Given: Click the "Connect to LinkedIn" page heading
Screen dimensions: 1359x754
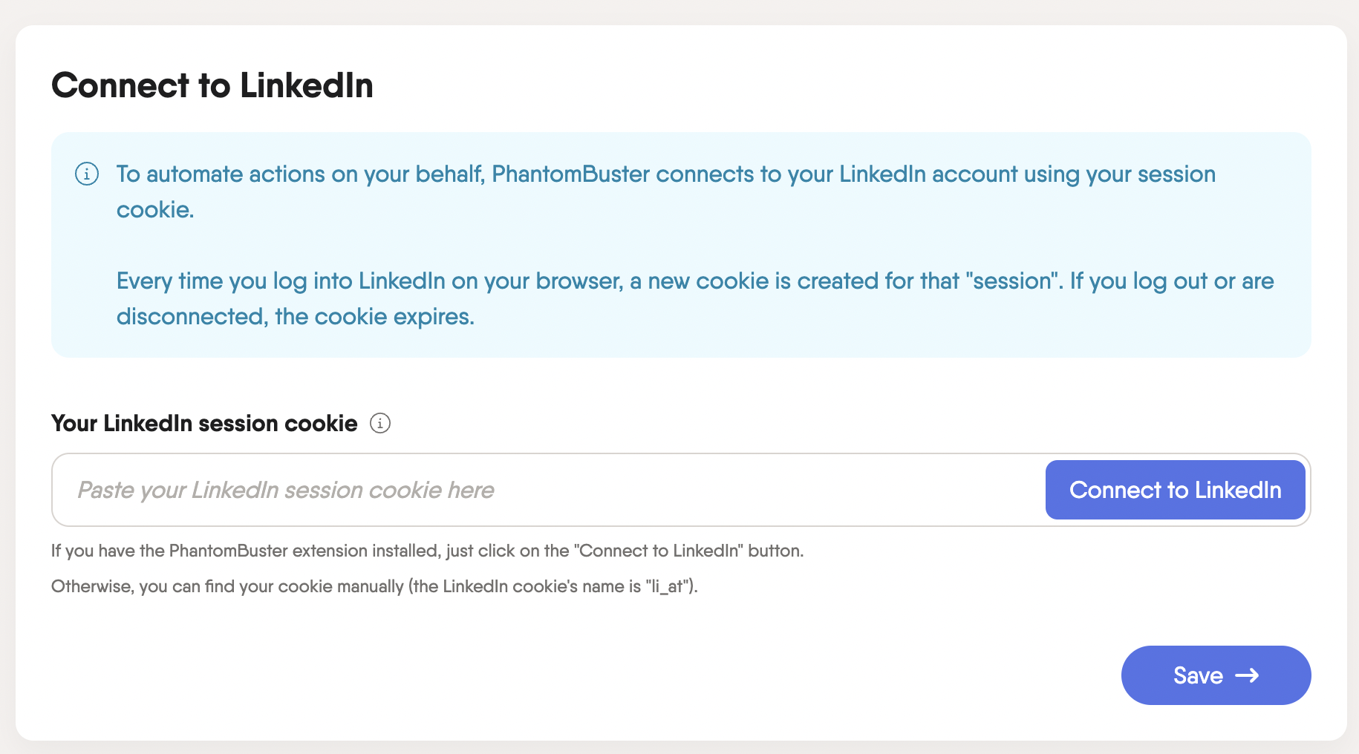Looking at the screenshot, I should click(212, 85).
